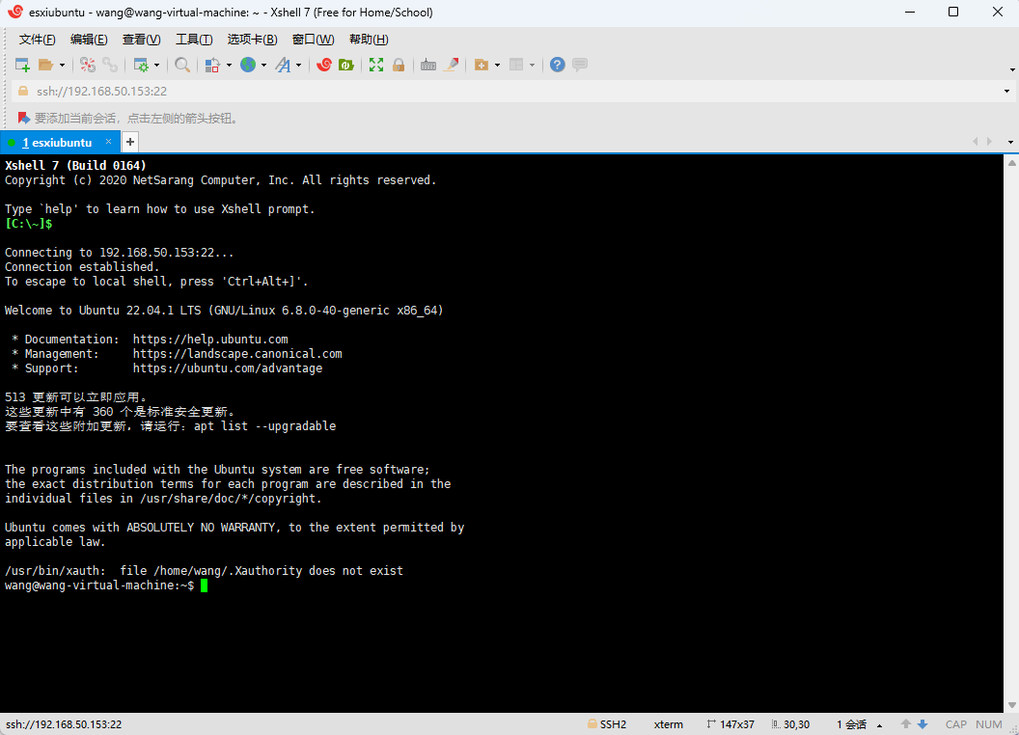Image resolution: width=1019 pixels, height=735 pixels.
Task: Click status bar ssh://192.168.50.153:22 text
Action: (x=64, y=724)
